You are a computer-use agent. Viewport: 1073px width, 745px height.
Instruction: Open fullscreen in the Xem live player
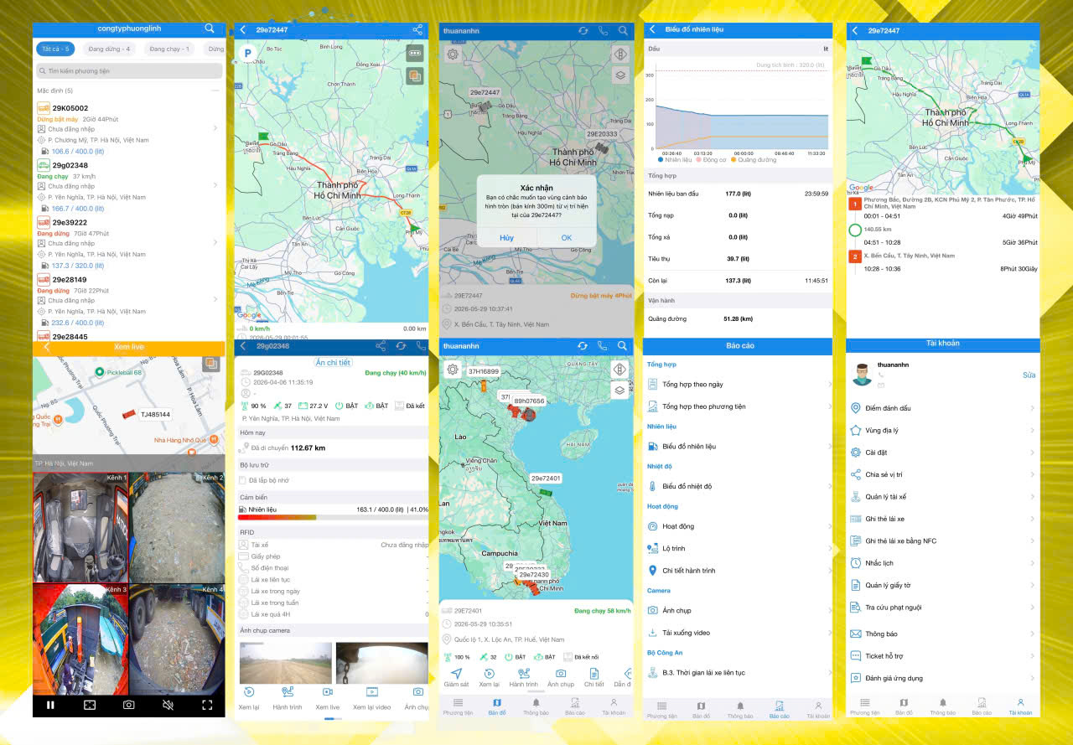tap(207, 705)
